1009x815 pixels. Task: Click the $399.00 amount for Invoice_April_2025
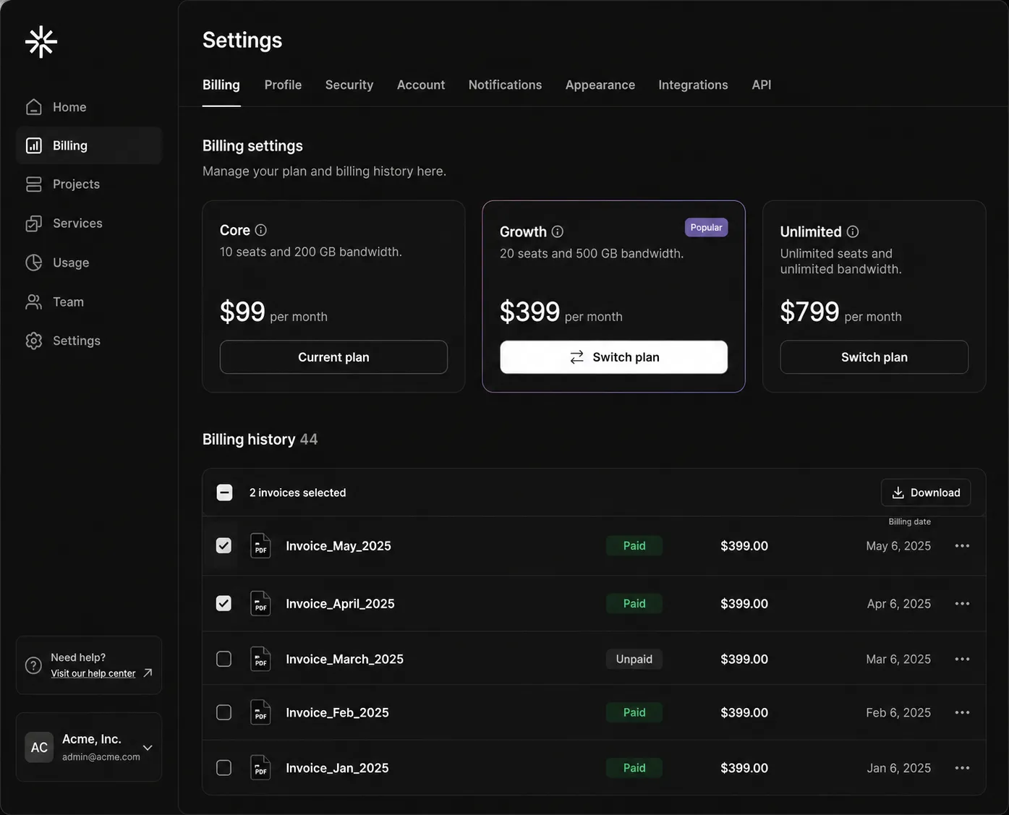(744, 604)
